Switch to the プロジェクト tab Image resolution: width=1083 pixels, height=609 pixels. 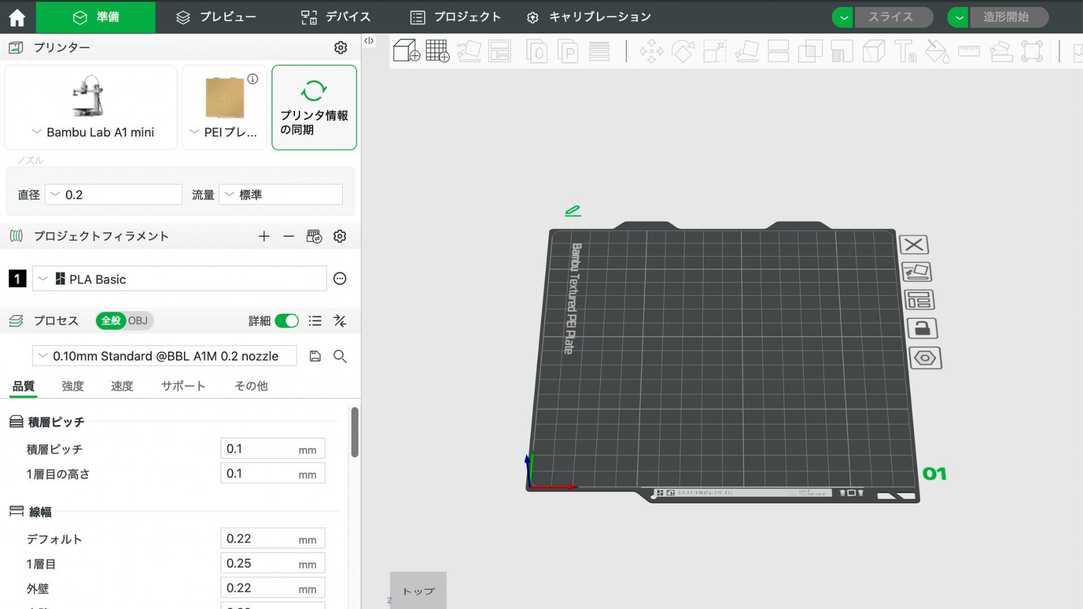pyautogui.click(x=456, y=17)
